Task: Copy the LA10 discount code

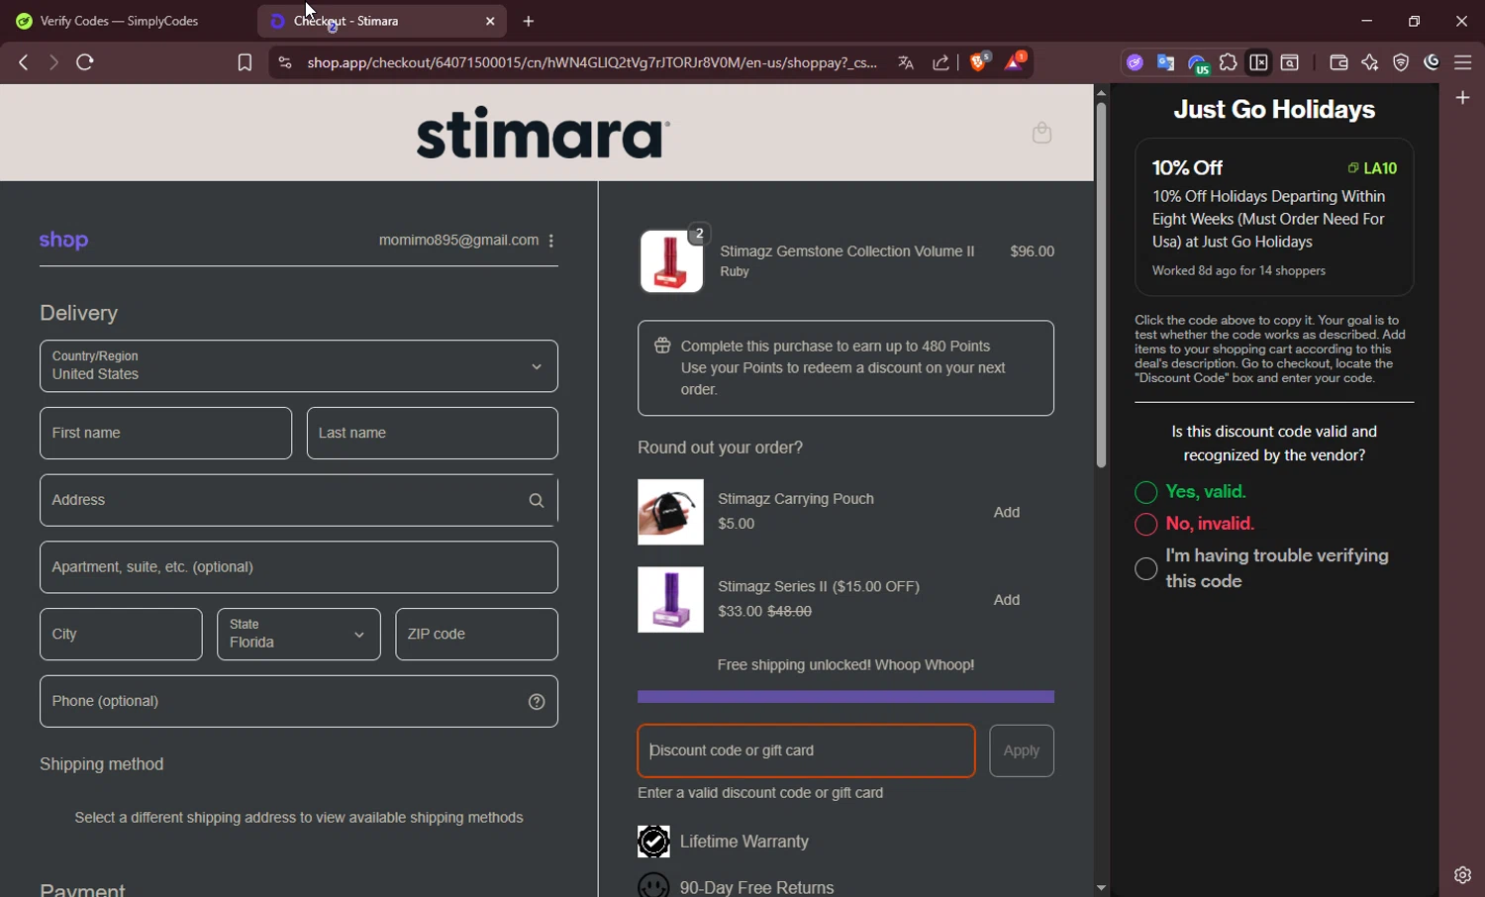Action: (x=1372, y=168)
